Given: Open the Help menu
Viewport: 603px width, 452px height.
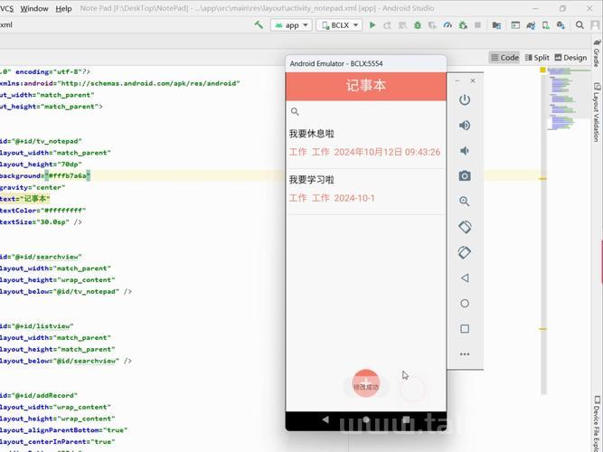Looking at the screenshot, I should (x=63, y=8).
